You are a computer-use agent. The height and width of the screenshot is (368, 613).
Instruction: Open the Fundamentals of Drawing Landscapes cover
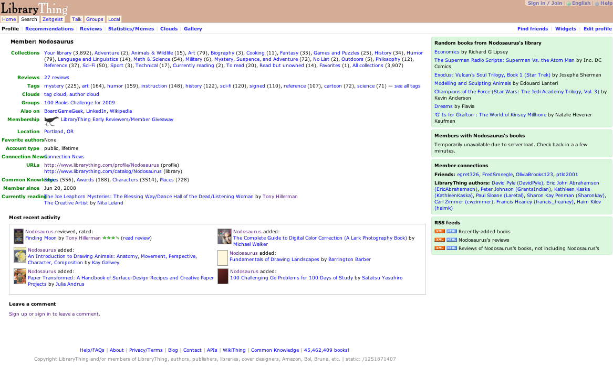click(222, 258)
